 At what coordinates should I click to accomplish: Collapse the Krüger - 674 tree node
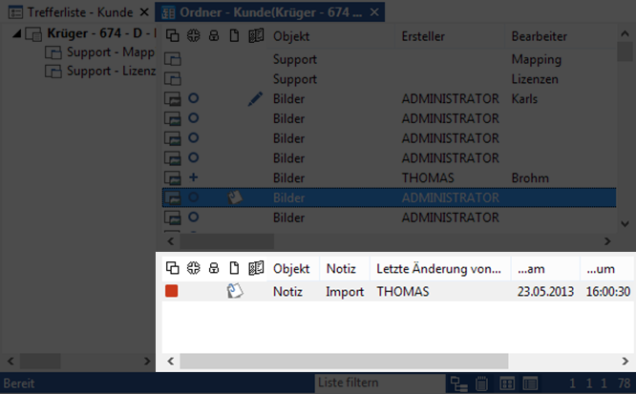[x=19, y=33]
